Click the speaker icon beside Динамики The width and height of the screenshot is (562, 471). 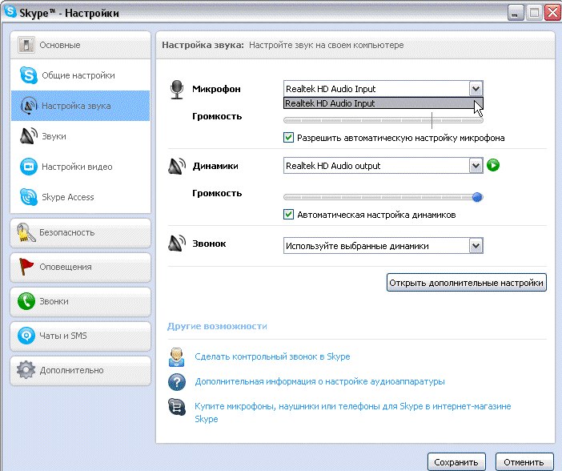[177, 166]
